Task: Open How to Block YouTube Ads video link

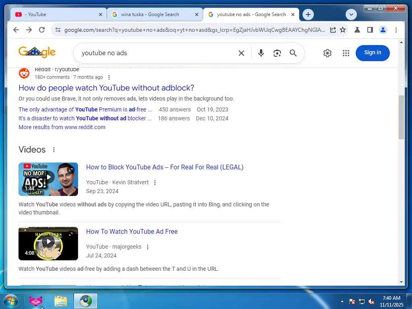Action: pyautogui.click(x=165, y=167)
